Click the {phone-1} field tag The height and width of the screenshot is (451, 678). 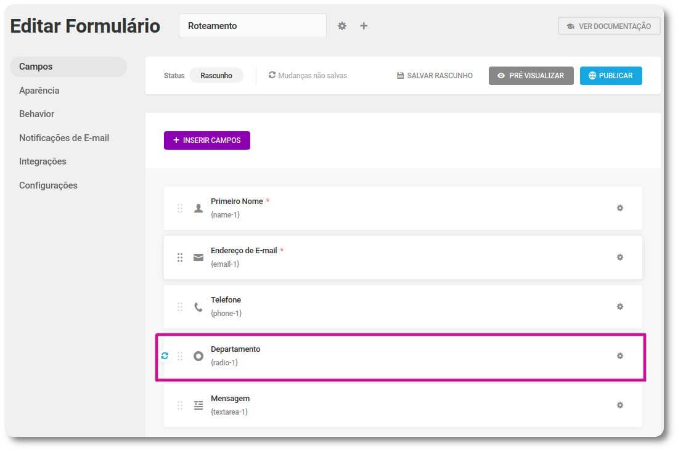[226, 314]
